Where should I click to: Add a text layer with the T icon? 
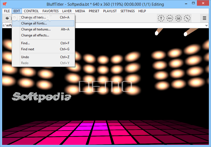pyautogui.click(x=161, y=18)
